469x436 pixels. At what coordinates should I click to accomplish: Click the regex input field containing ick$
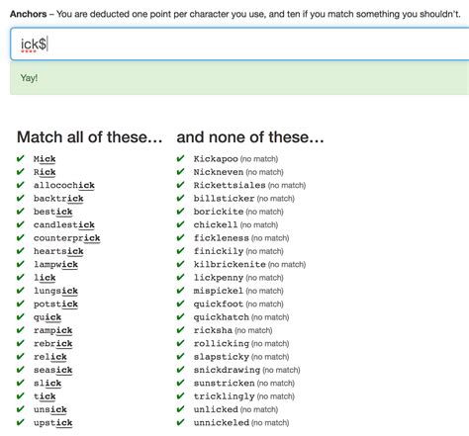tap(239, 44)
